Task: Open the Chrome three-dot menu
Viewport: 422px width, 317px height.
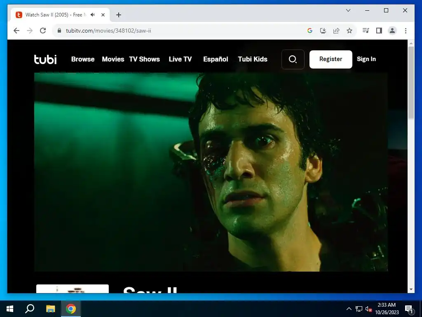Action: pos(406,31)
